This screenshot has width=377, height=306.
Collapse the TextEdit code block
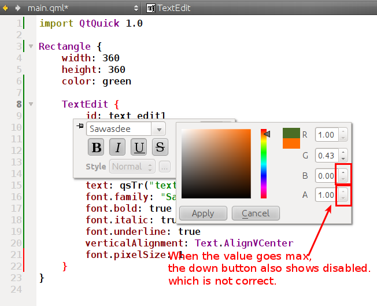(x=31, y=104)
